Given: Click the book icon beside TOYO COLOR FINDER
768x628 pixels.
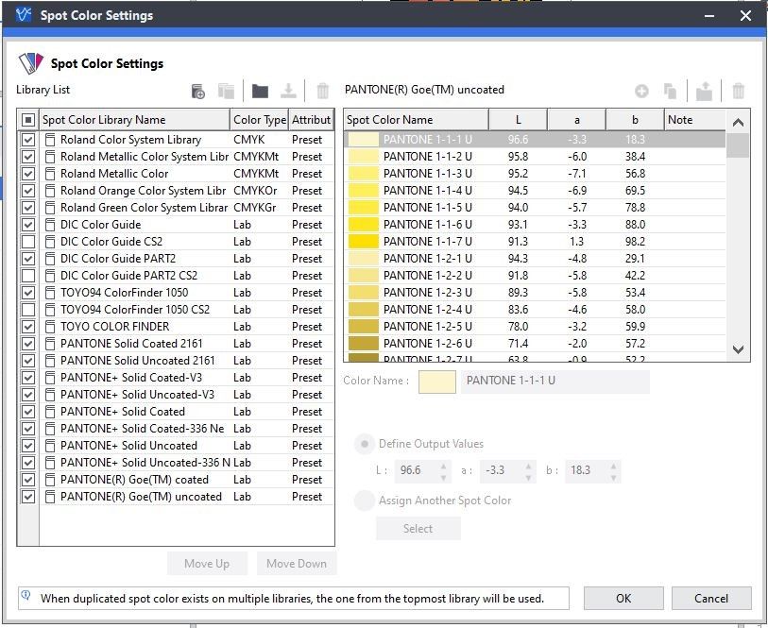Looking at the screenshot, I should coord(49,327).
